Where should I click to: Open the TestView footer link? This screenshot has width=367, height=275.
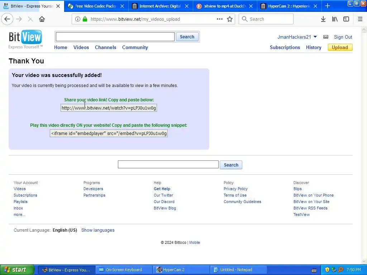coord(301,214)
